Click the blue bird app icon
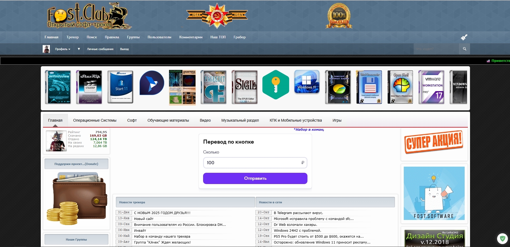This screenshot has height=247, width=510. (152, 83)
